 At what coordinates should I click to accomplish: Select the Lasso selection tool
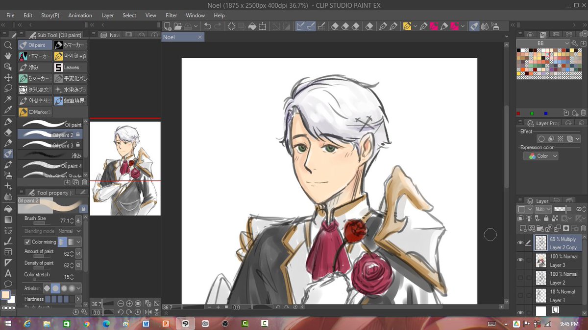click(8, 88)
